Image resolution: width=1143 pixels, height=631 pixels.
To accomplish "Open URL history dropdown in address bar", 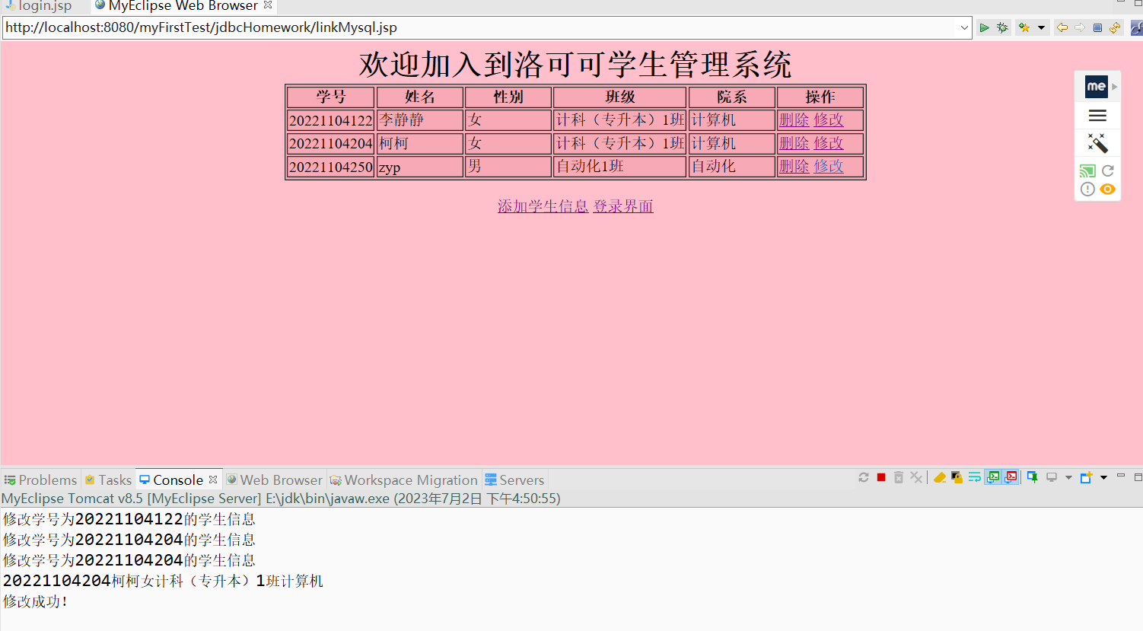I will tap(964, 28).
